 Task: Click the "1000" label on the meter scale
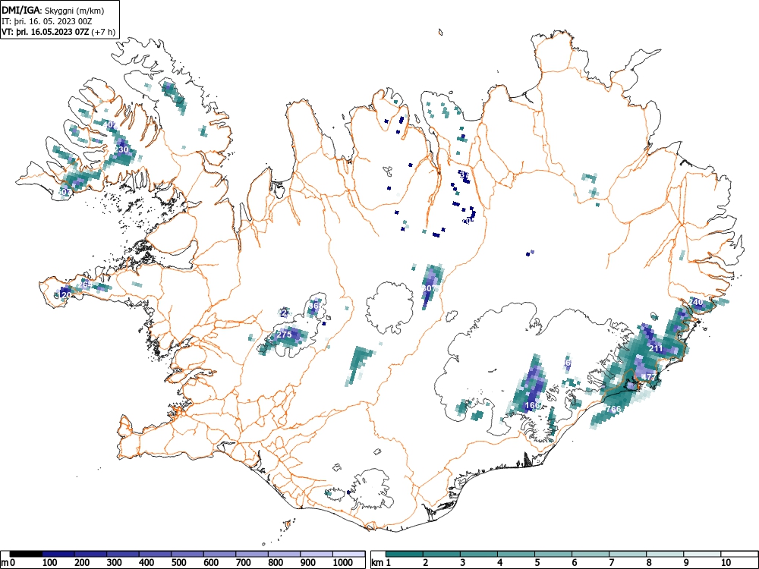pos(342,563)
